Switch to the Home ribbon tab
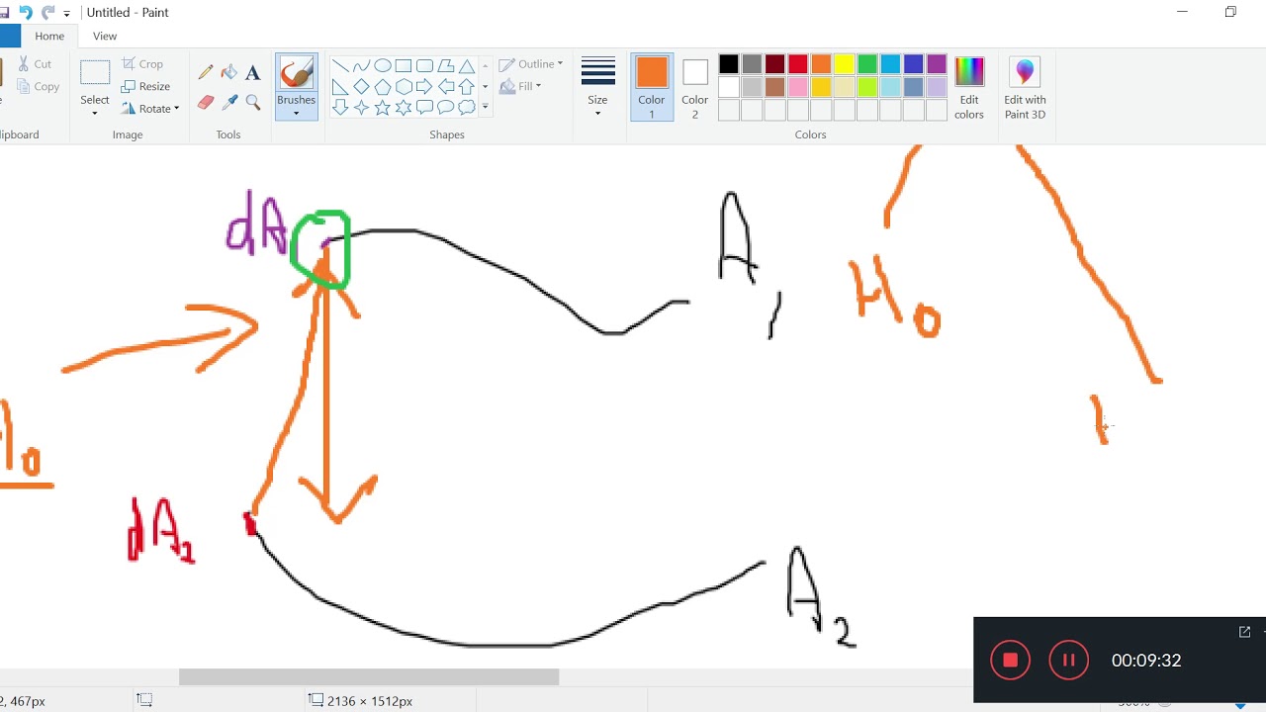Viewport: 1266px width, 712px height. 49,36
